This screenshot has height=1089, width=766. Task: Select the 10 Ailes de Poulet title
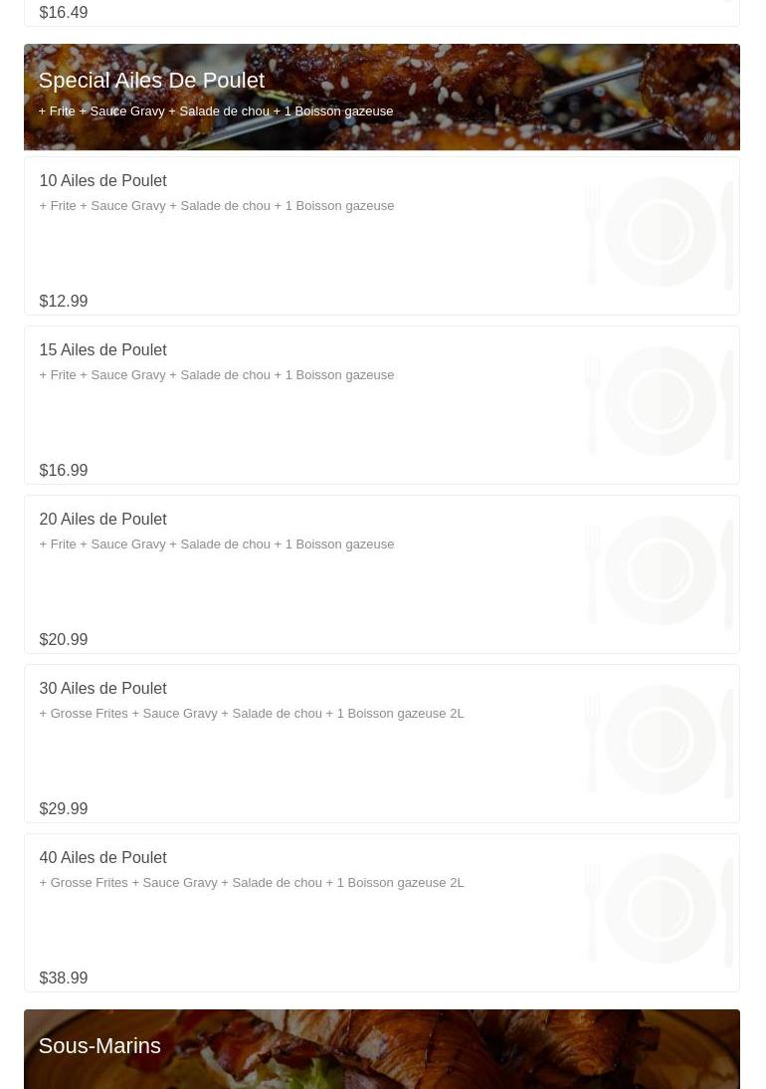click(102, 181)
